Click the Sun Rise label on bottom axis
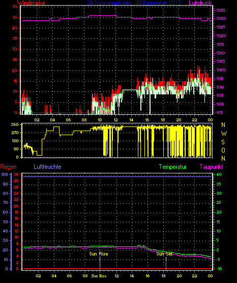Viewport: 237px width, 283px height. 99,276
